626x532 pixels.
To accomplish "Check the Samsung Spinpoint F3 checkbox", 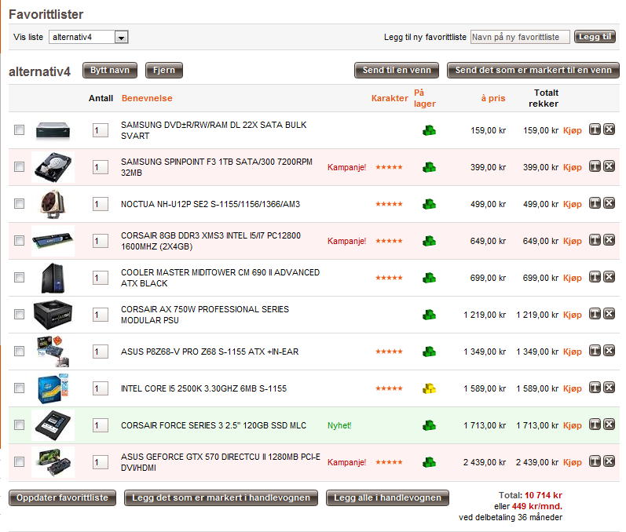I will point(19,166).
